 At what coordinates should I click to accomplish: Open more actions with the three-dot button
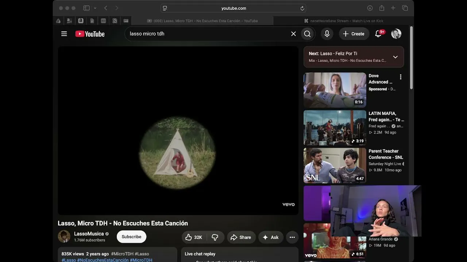pyautogui.click(x=292, y=237)
